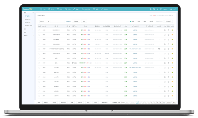Tick the checkbox for user row 2862
The width and height of the screenshot is (198, 118).
(40, 30)
